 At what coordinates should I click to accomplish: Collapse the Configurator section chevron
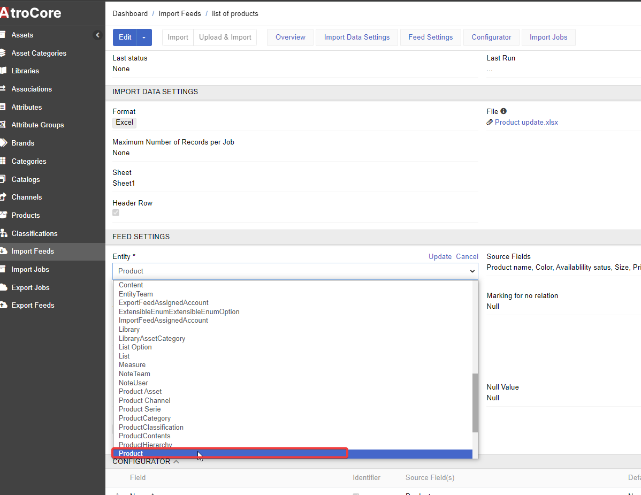177,461
